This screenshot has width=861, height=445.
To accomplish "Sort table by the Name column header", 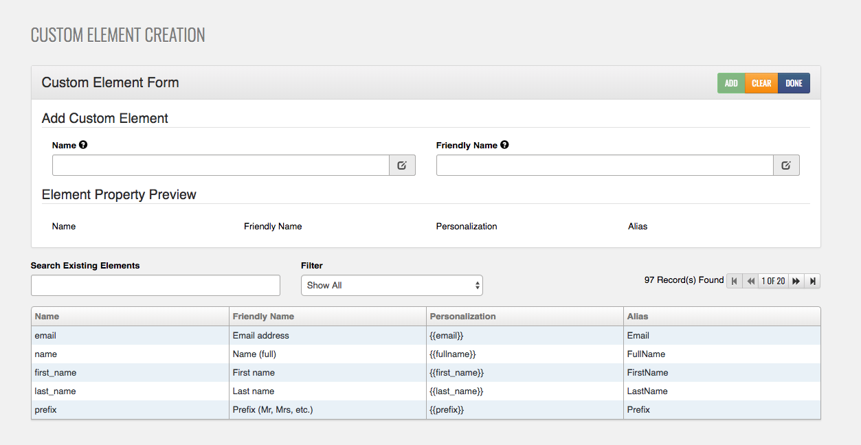I will click(47, 317).
